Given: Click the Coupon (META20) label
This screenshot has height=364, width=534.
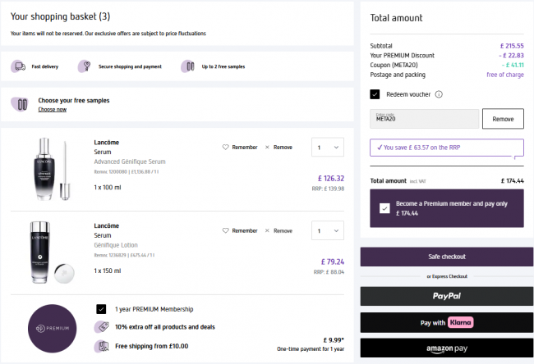Looking at the screenshot, I should tap(394, 65).
